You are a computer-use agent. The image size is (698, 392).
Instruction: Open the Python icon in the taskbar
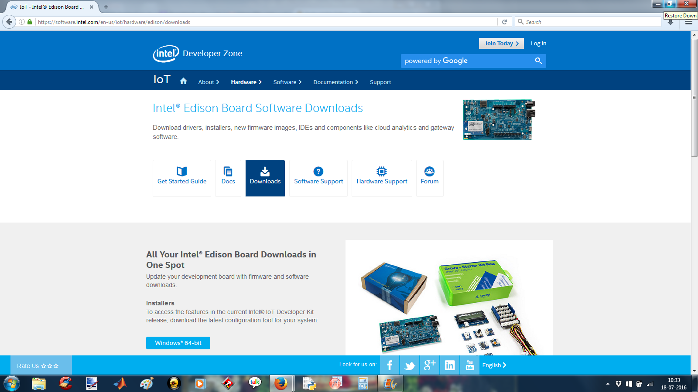tap(309, 384)
